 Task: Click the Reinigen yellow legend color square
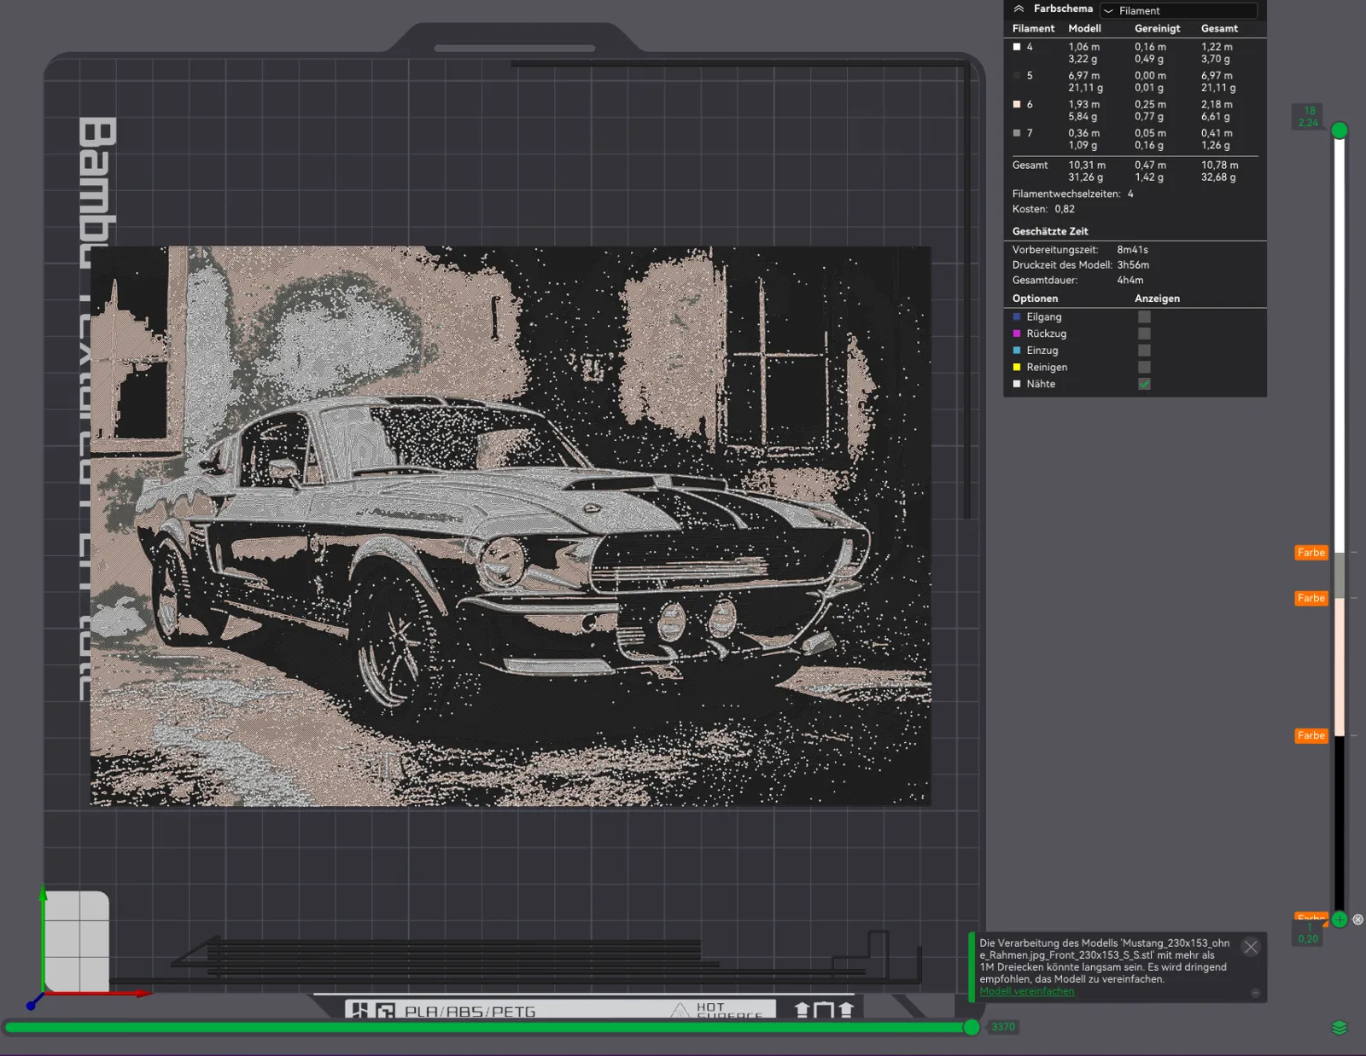coord(1017,367)
